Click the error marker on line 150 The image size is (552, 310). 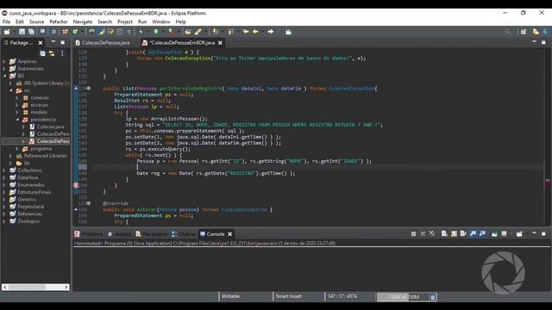[76, 185]
